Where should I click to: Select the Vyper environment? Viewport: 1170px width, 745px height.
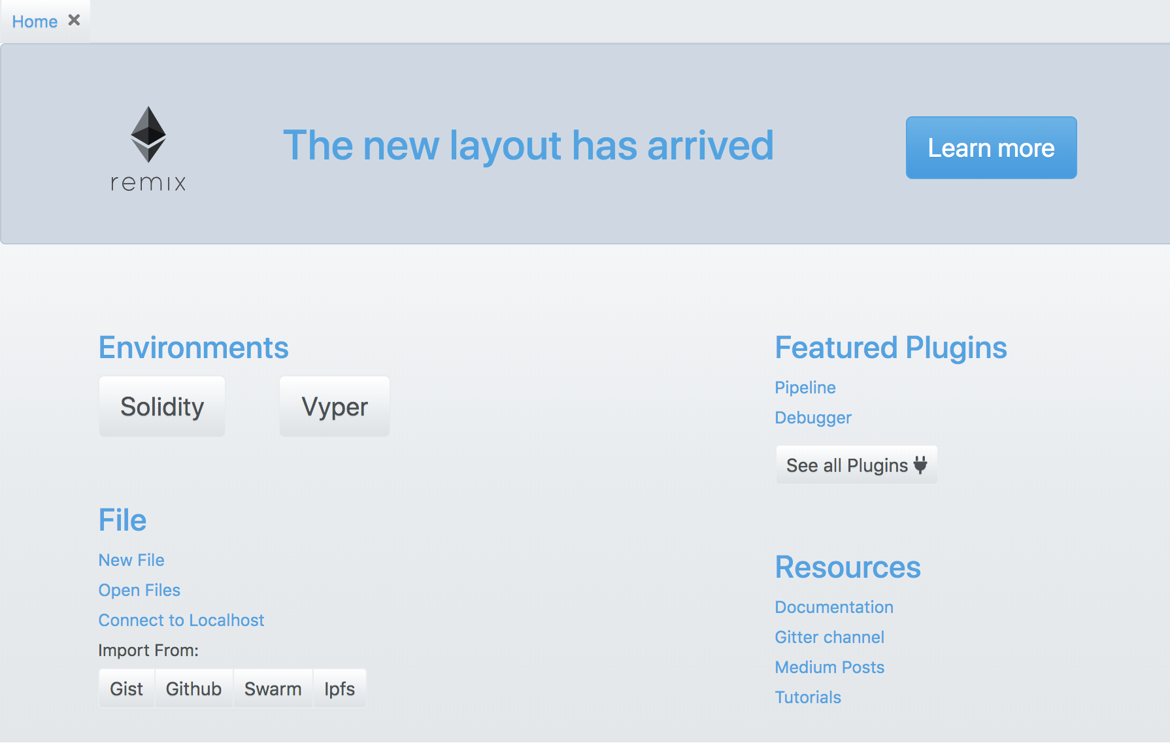(335, 406)
